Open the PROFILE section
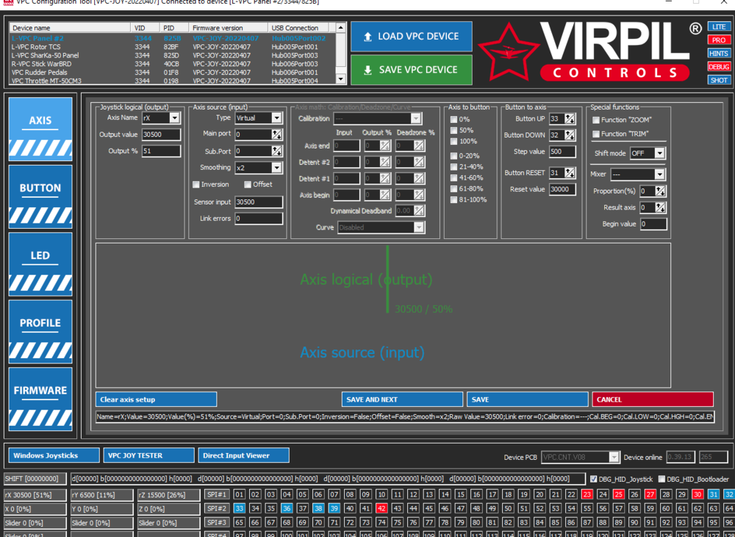 pyautogui.click(x=40, y=332)
